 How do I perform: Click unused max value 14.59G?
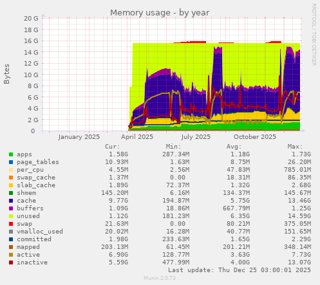[299, 216]
